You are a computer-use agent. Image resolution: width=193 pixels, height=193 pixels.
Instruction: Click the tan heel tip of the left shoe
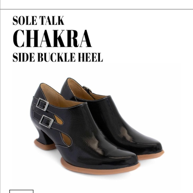45,144
